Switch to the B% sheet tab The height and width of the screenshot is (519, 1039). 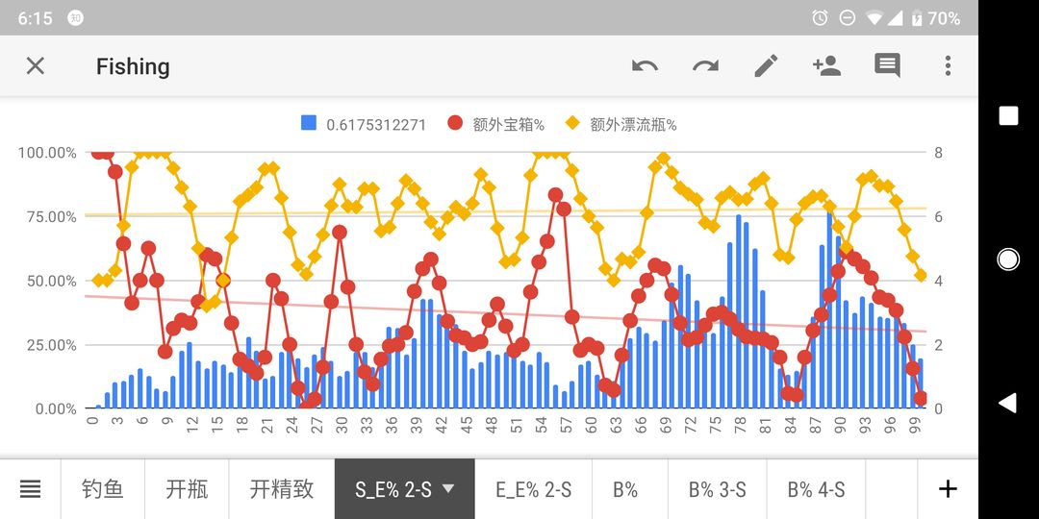point(625,489)
